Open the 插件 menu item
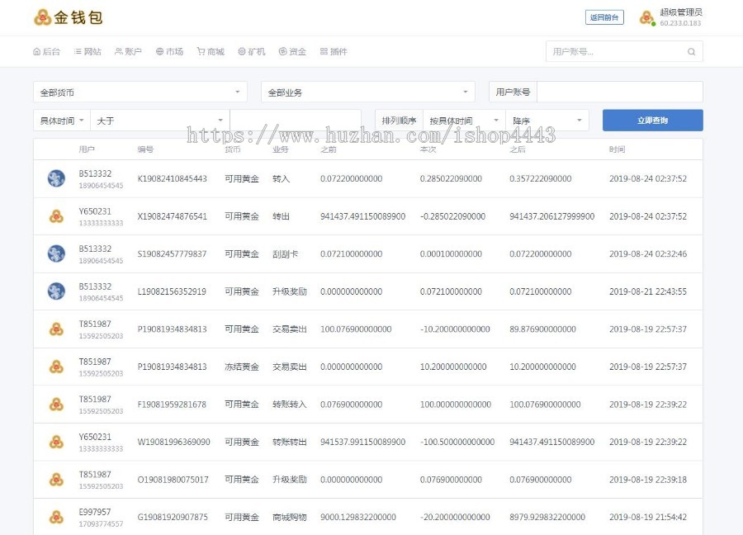743x535 pixels. (334, 51)
